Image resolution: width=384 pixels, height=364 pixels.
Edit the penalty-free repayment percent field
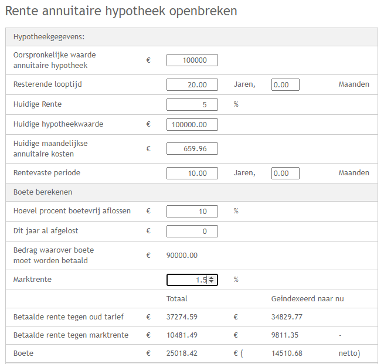click(192, 211)
